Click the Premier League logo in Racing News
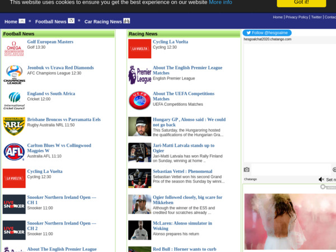This screenshot has height=252, width=336. pos(139,74)
